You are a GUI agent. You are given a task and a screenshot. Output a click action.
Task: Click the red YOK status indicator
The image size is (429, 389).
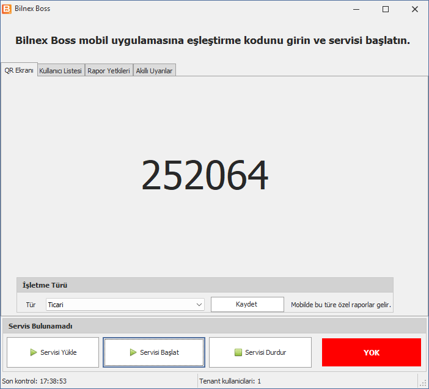click(x=372, y=352)
